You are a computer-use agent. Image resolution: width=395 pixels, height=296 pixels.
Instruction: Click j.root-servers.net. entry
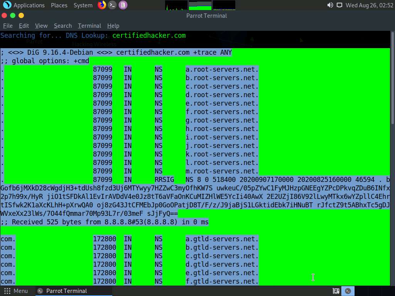point(222,146)
